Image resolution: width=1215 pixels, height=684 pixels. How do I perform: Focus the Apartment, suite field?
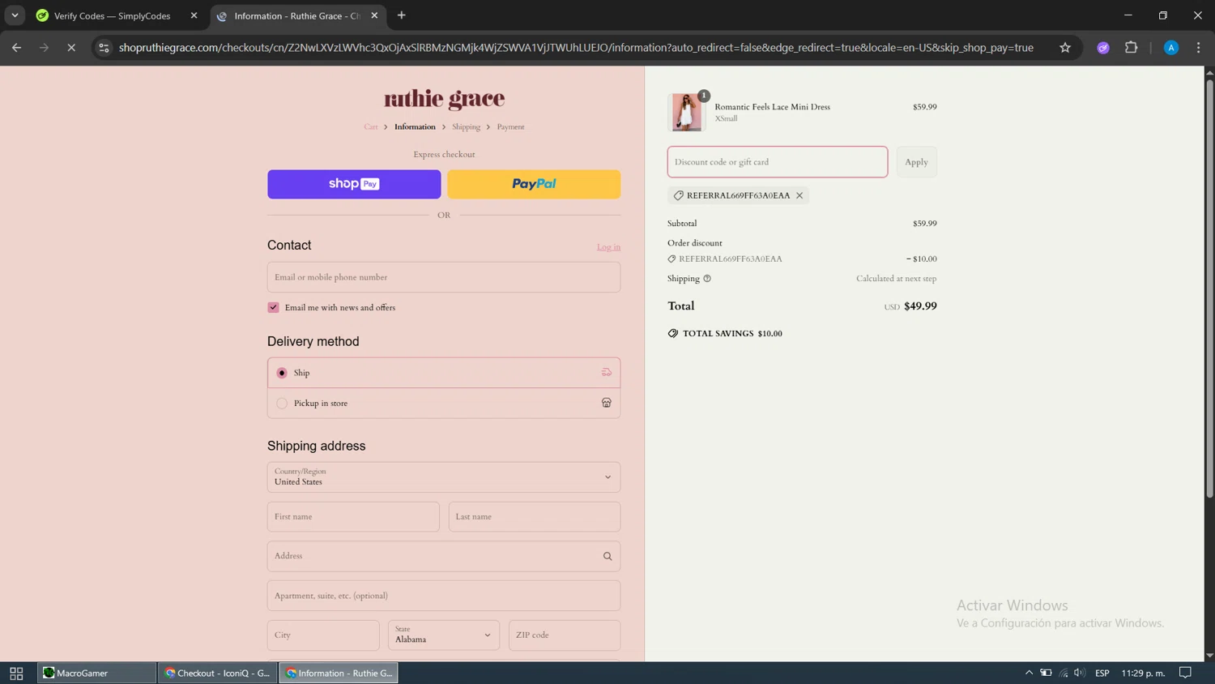(x=444, y=596)
